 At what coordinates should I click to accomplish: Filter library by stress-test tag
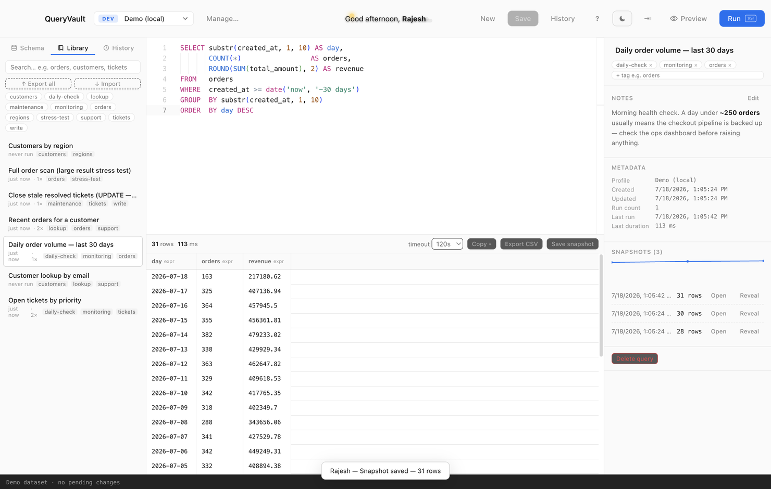[x=55, y=118]
